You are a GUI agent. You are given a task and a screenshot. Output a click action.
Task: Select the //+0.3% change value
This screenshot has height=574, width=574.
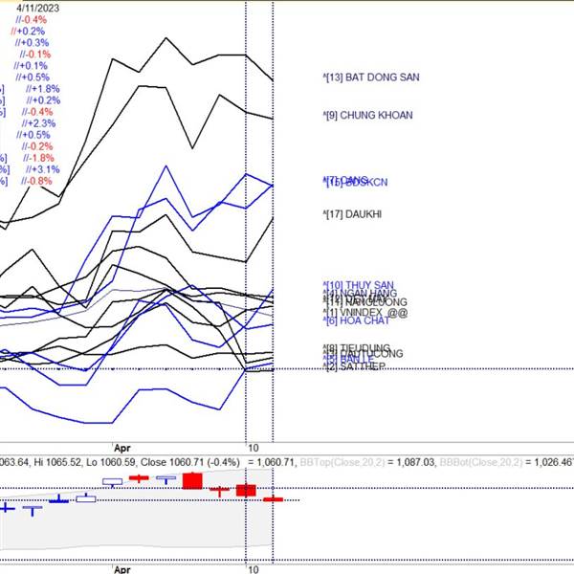pyautogui.click(x=32, y=43)
